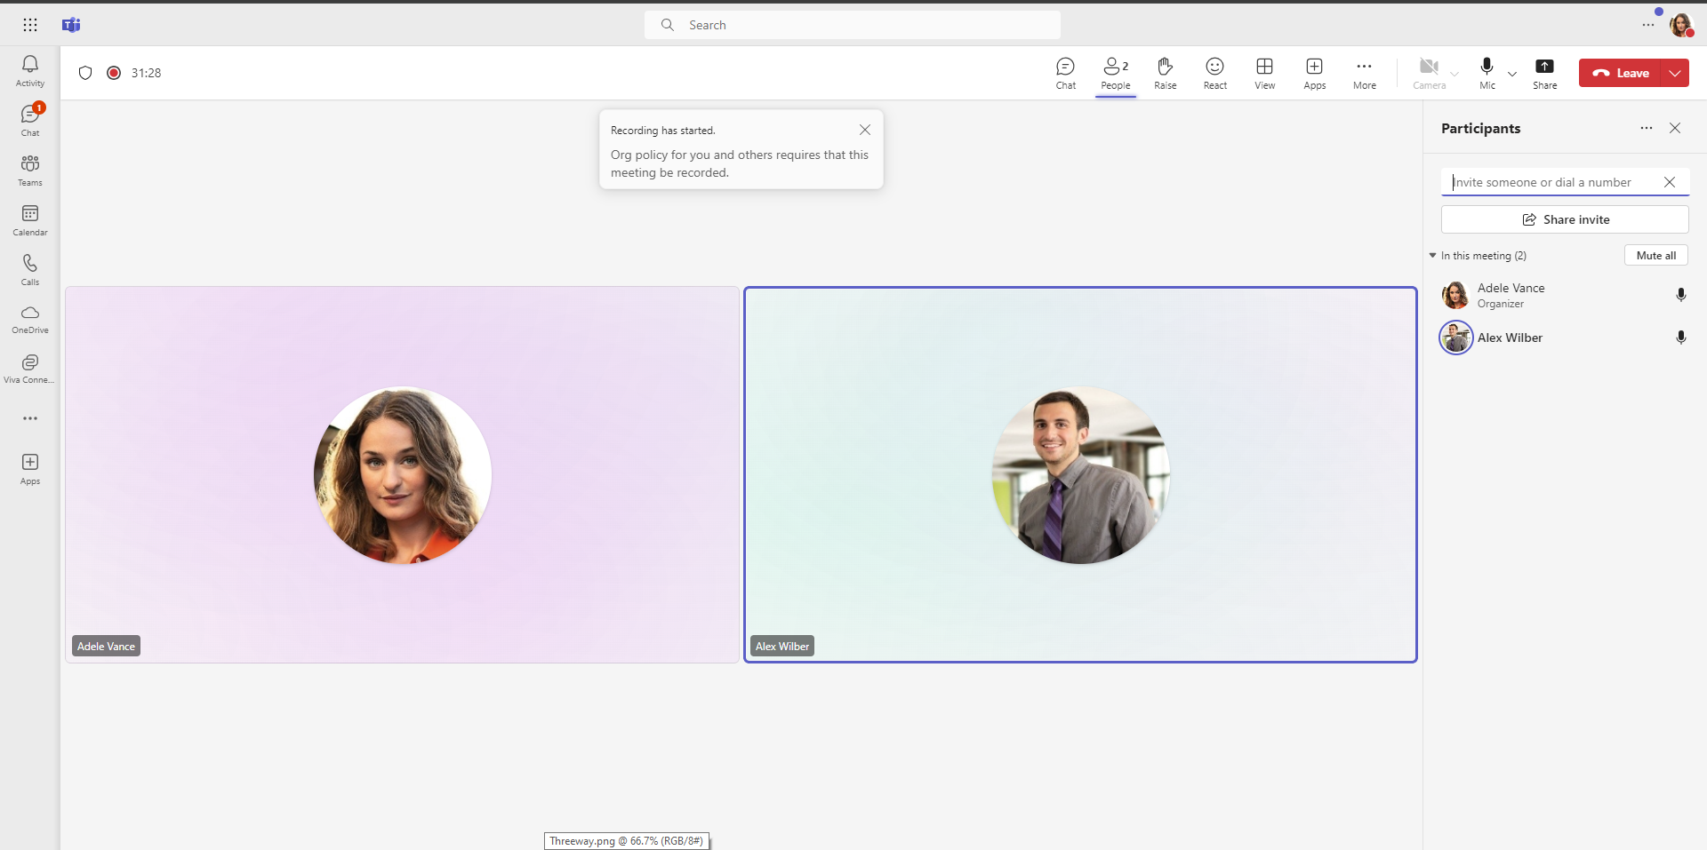Close the Participants pane
The width and height of the screenshot is (1707, 850).
click(1675, 128)
